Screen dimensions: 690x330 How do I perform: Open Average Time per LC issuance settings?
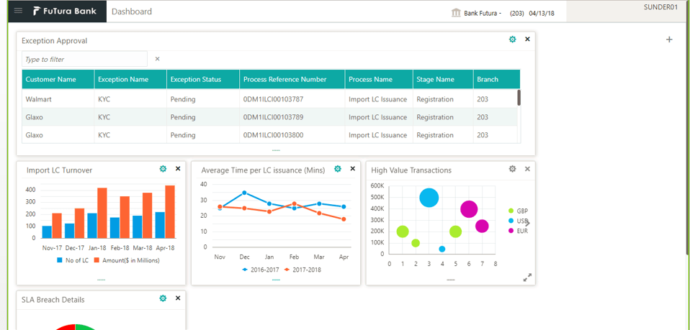tap(338, 169)
